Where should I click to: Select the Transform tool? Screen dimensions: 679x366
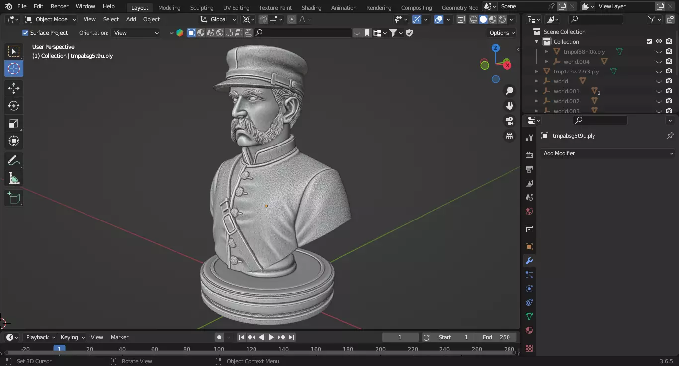(14, 141)
